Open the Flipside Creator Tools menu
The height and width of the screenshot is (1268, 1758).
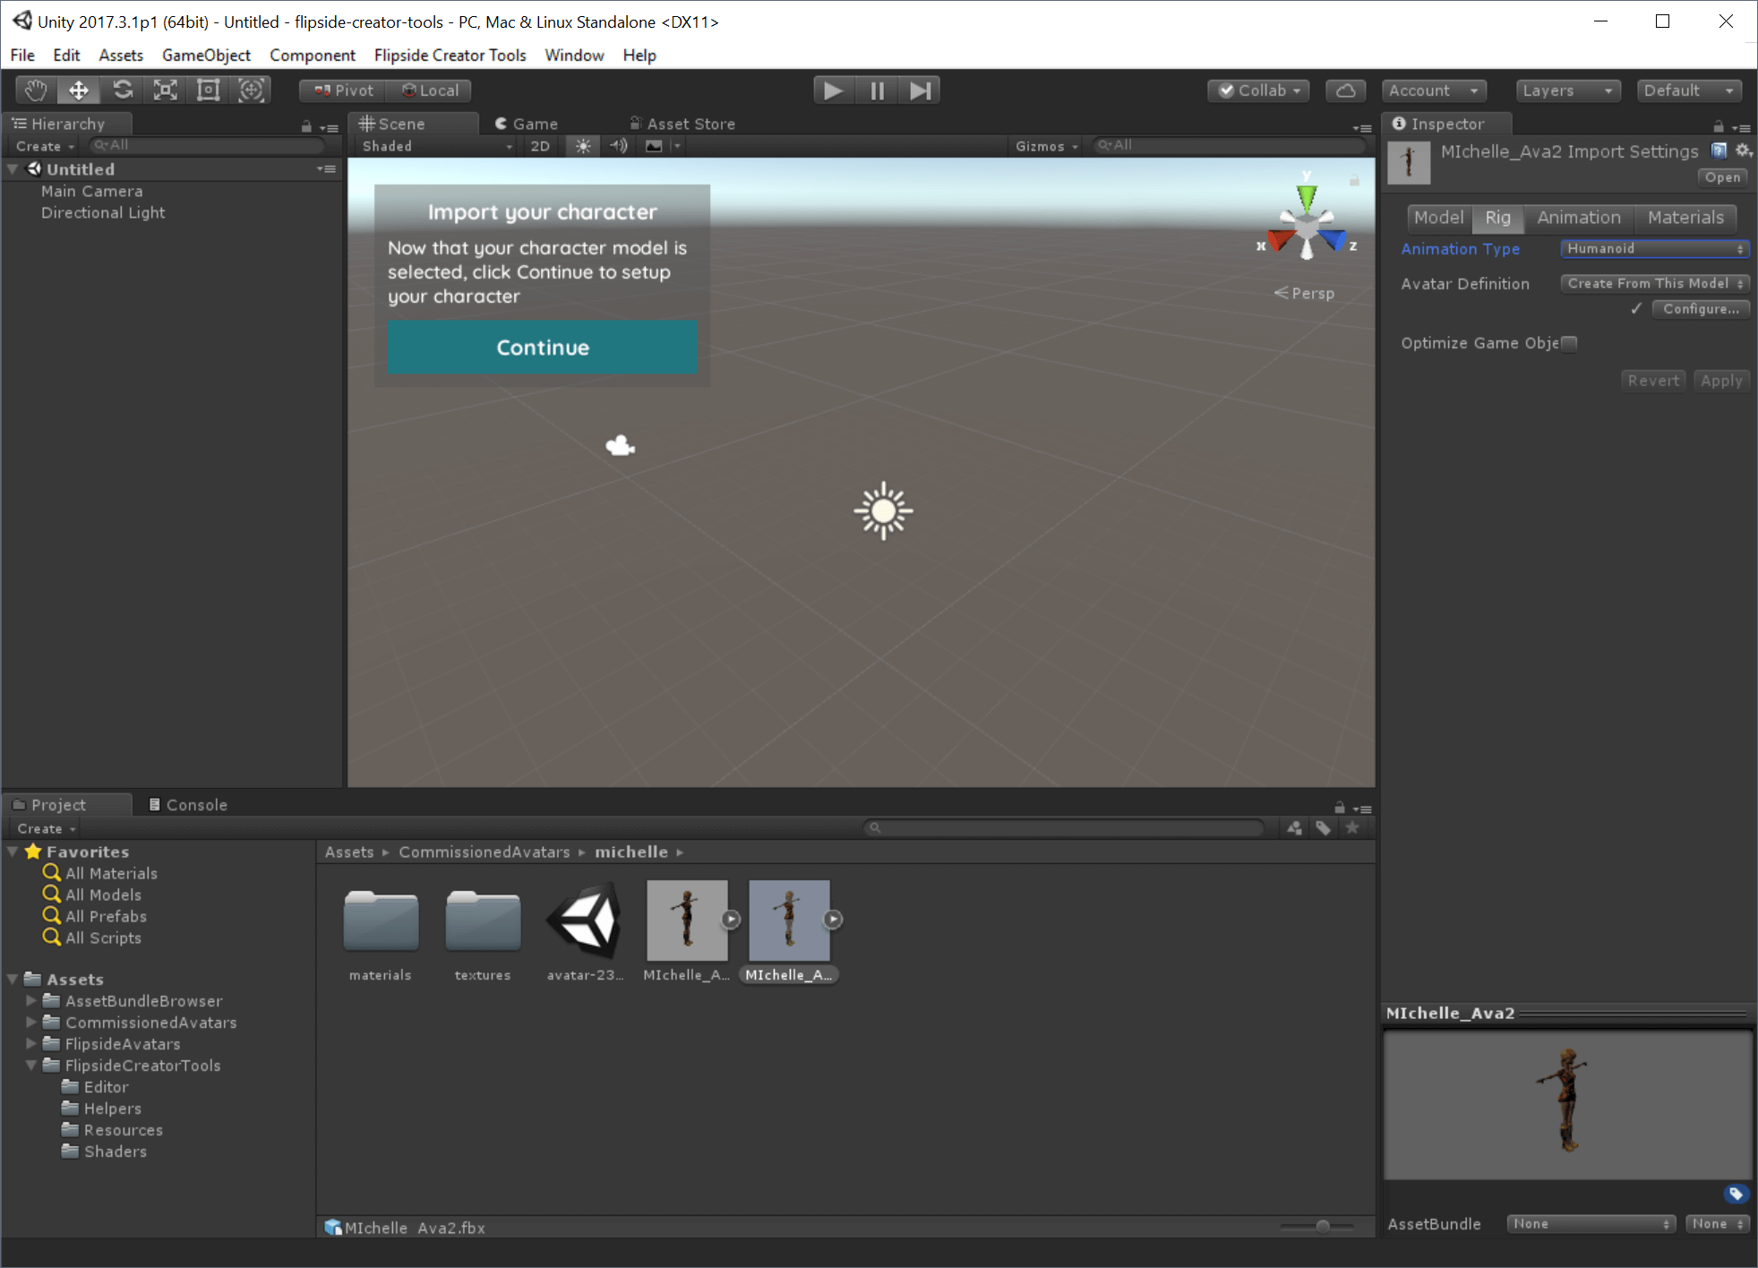click(x=450, y=56)
